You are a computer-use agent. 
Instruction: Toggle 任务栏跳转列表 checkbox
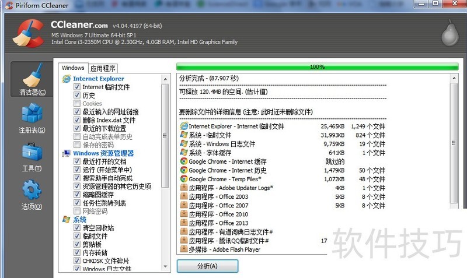coord(77,203)
